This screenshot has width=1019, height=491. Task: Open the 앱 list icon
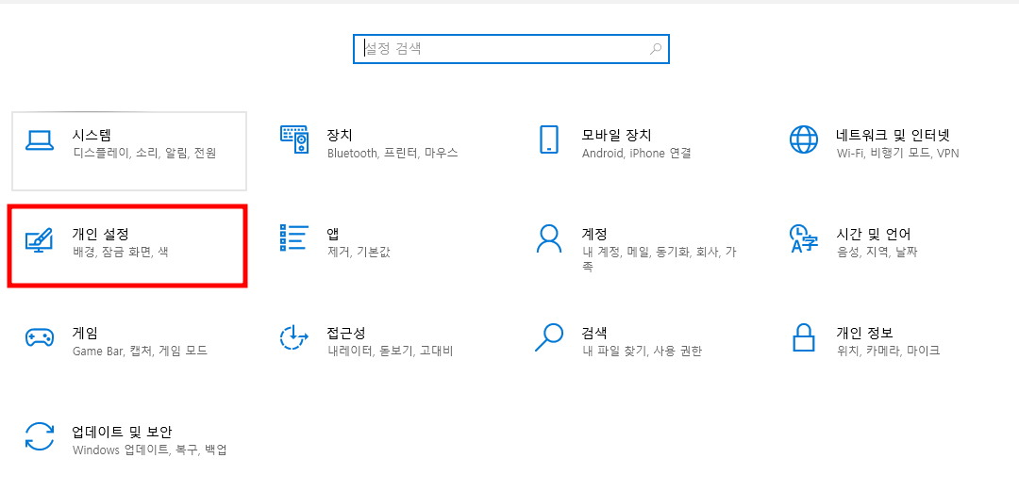tap(294, 237)
